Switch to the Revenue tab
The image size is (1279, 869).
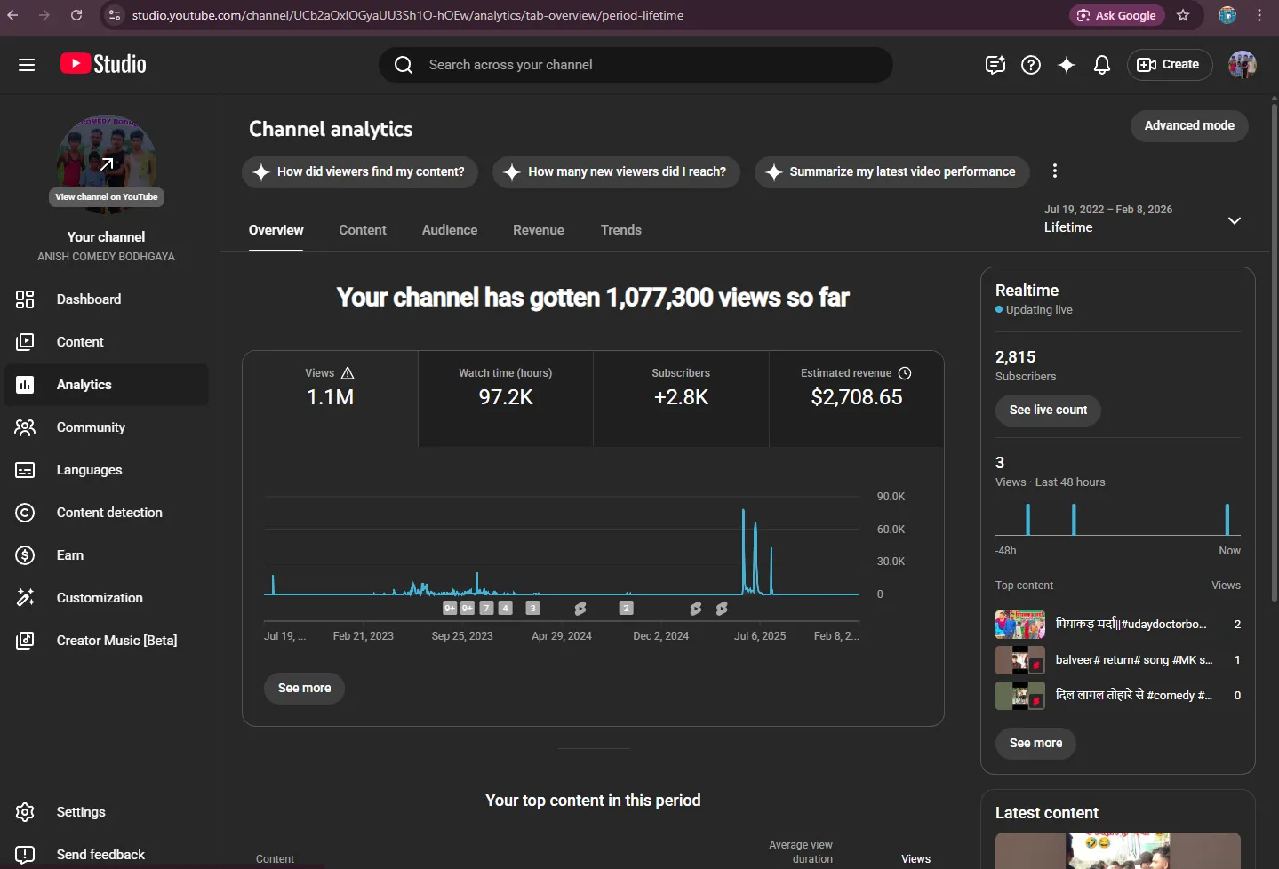click(x=539, y=230)
